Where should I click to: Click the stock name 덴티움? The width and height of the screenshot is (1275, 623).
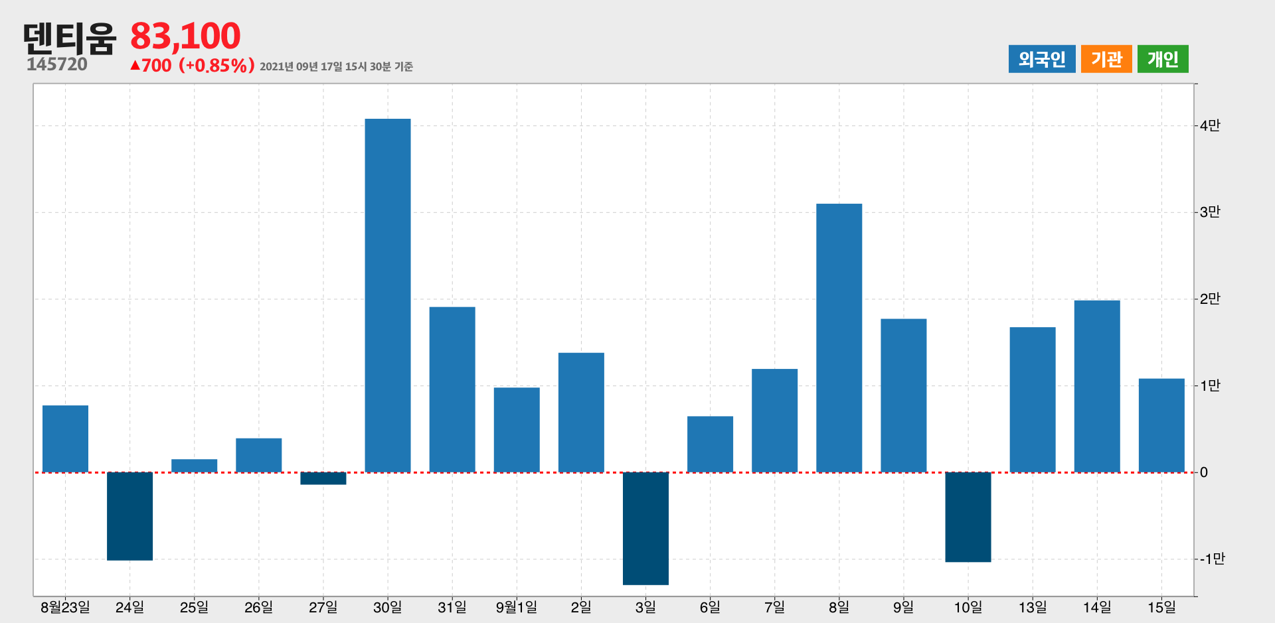(70, 38)
